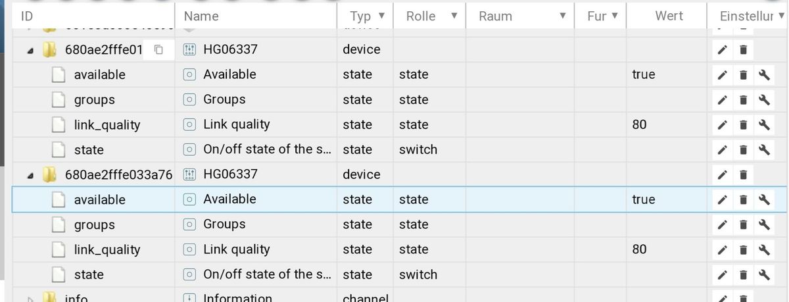Screen dimensions: 789x302
Task: Click the Name column header
Action: click(x=256, y=16)
